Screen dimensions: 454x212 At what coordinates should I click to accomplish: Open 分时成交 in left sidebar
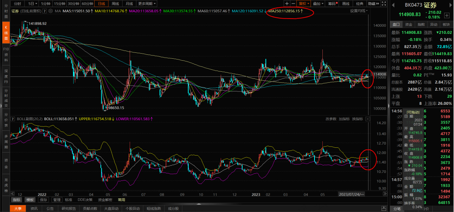pyautogui.click(x=6, y=98)
